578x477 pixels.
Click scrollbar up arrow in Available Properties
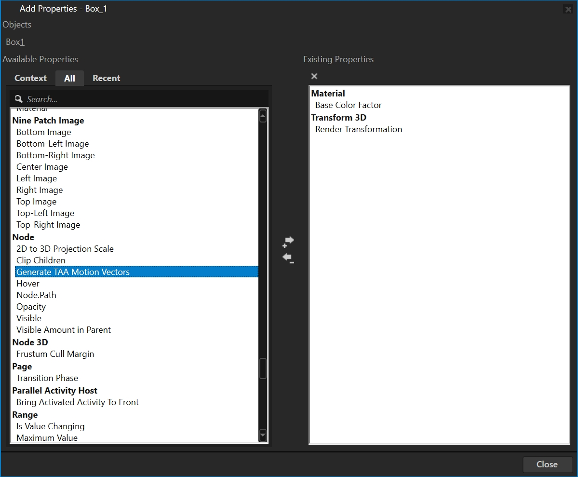[x=263, y=117]
